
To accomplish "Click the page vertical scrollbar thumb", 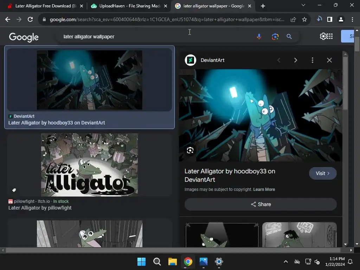I will [357, 44].
